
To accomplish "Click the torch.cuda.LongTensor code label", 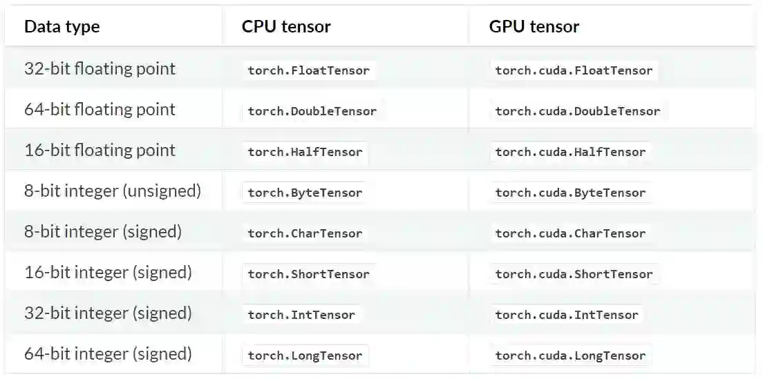I will 570,356.
